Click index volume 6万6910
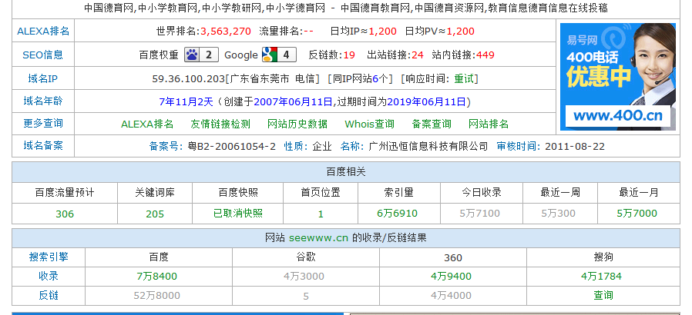This screenshot has height=315, width=692. pos(397,214)
